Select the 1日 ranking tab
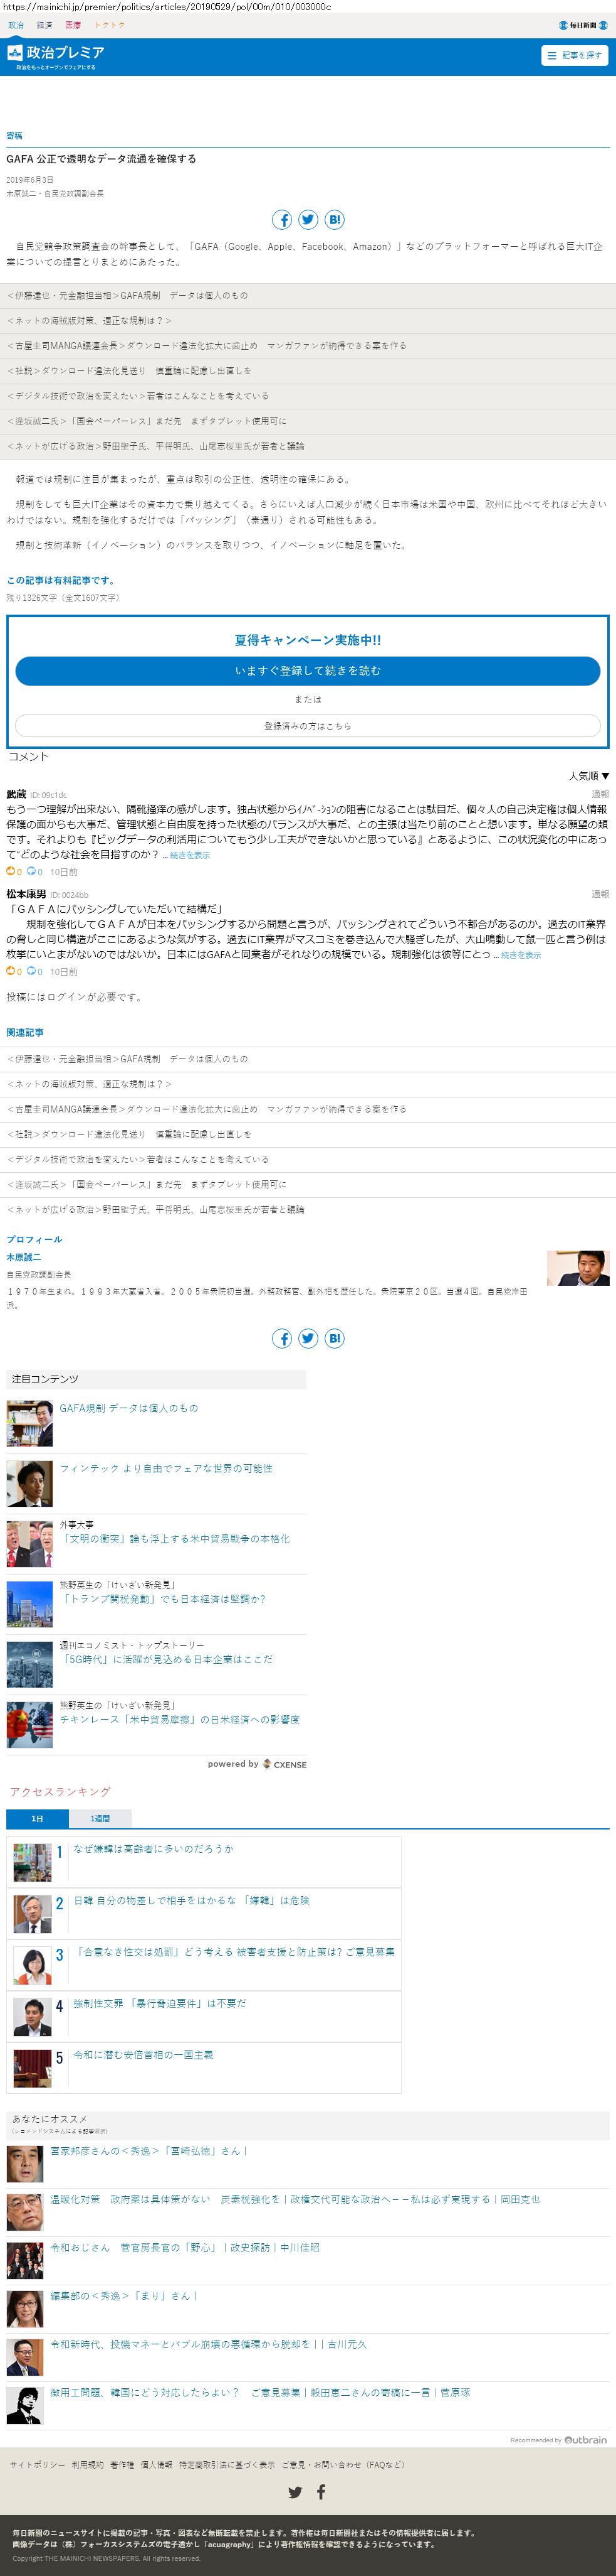The image size is (616, 2576). click(x=37, y=1818)
